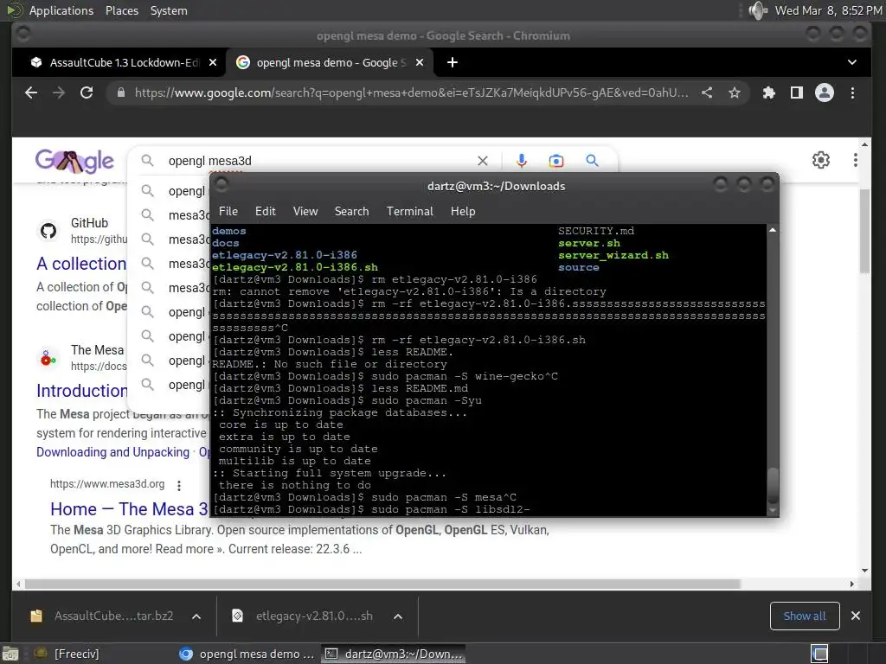The image size is (886, 664).
Task: Open AssaultCube tar.bz2 download item
Action: (102, 616)
